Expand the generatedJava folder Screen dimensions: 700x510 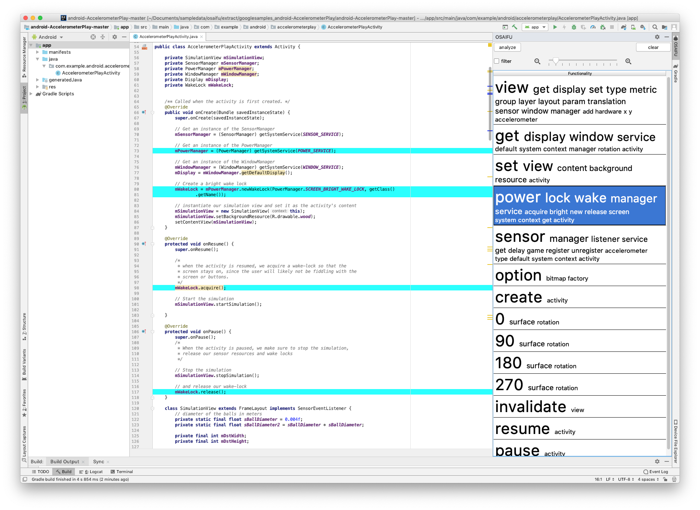[x=38, y=80]
